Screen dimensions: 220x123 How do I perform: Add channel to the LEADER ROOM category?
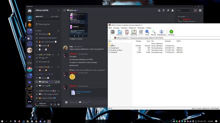(58, 91)
